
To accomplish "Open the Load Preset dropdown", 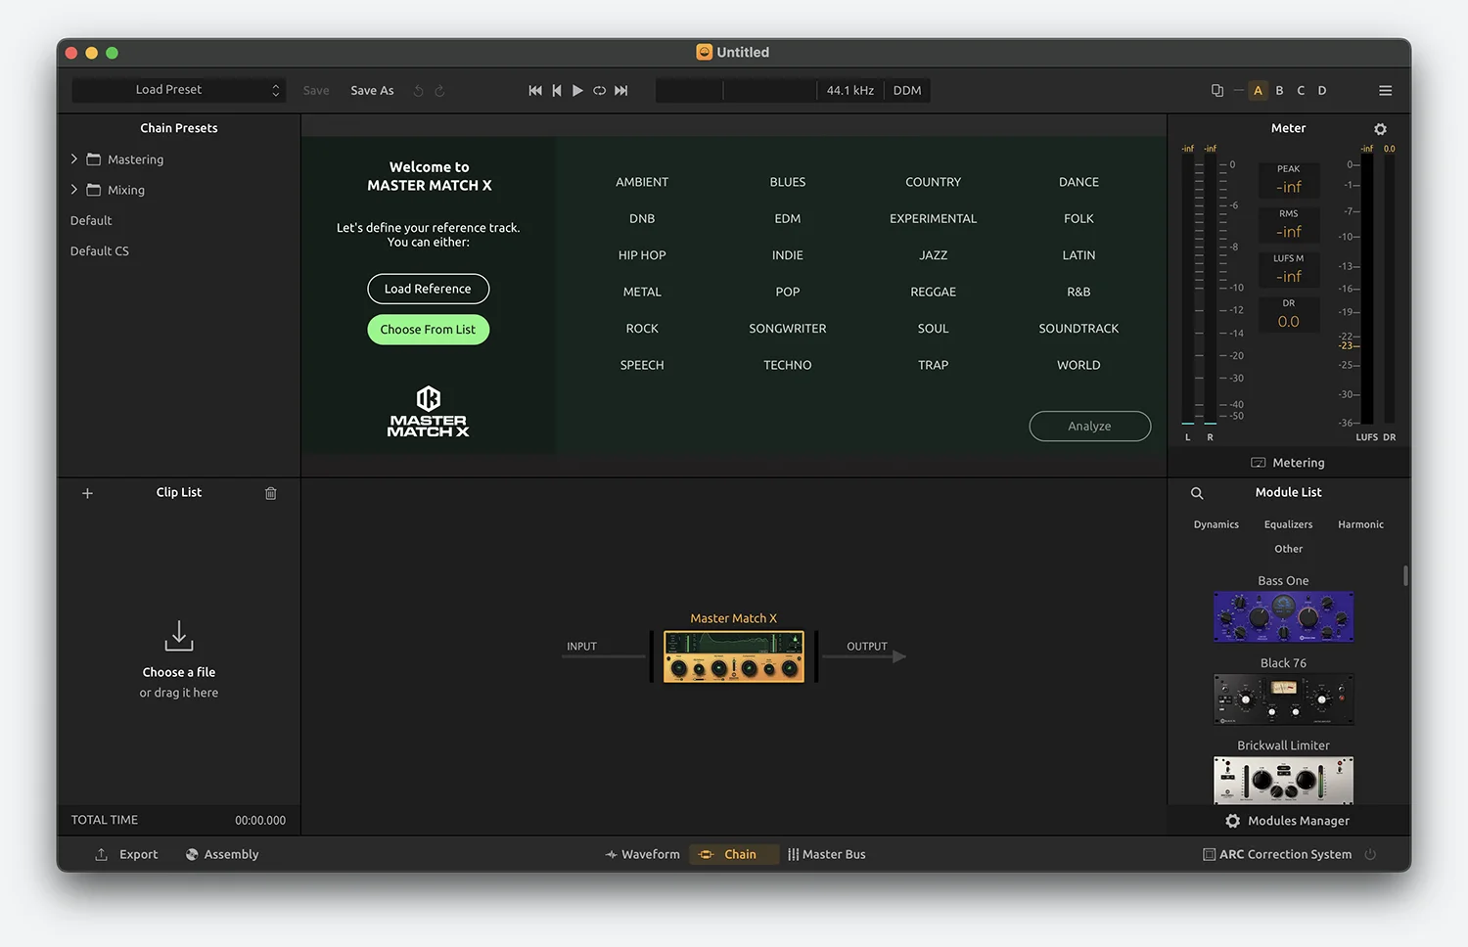I will click(178, 90).
